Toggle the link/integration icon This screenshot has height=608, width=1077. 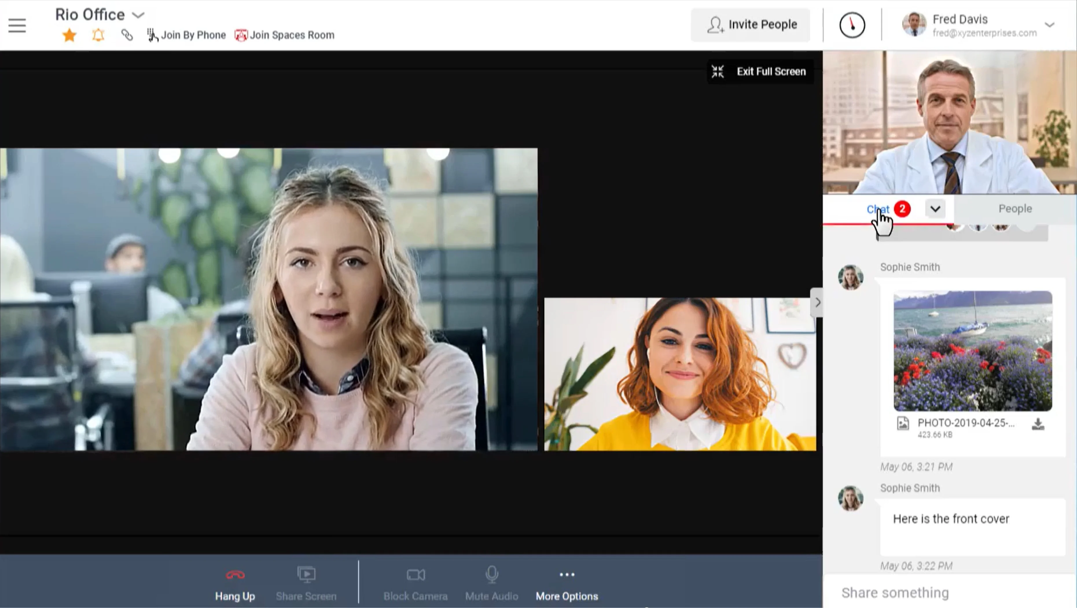coord(126,35)
